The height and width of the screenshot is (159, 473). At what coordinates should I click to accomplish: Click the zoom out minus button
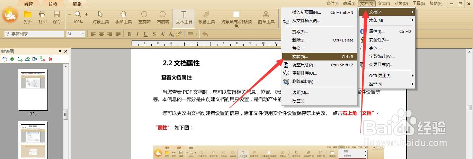click(70, 14)
